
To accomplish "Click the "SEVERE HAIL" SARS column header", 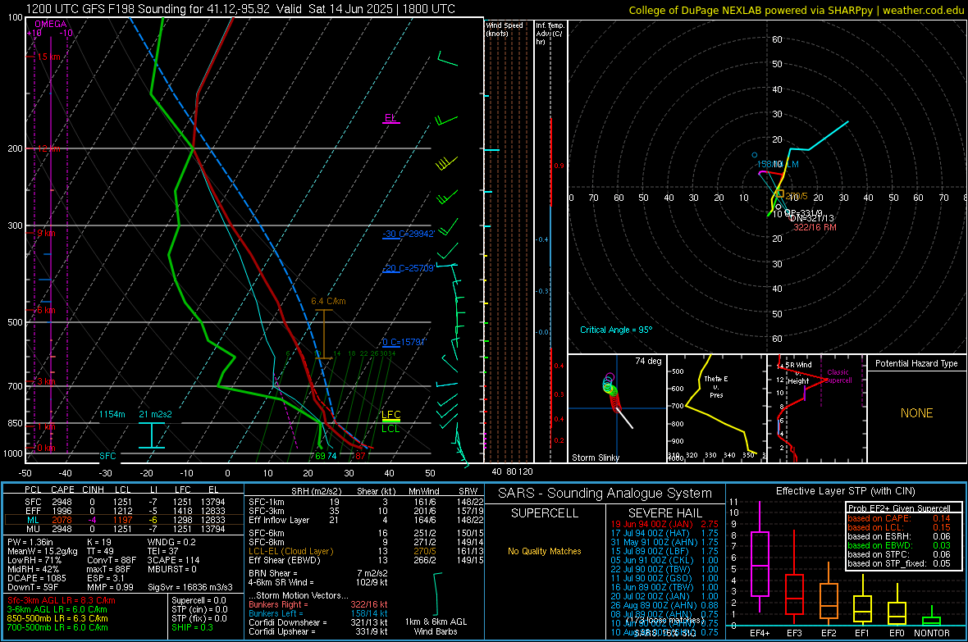I will click(664, 513).
